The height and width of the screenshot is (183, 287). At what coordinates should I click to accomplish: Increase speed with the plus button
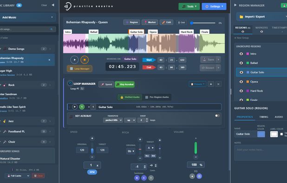(x=92, y=138)
